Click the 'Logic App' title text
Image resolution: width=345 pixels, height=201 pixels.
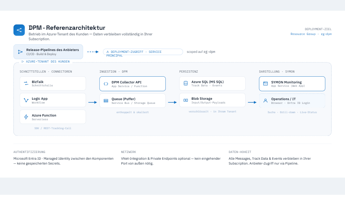coord(40,99)
